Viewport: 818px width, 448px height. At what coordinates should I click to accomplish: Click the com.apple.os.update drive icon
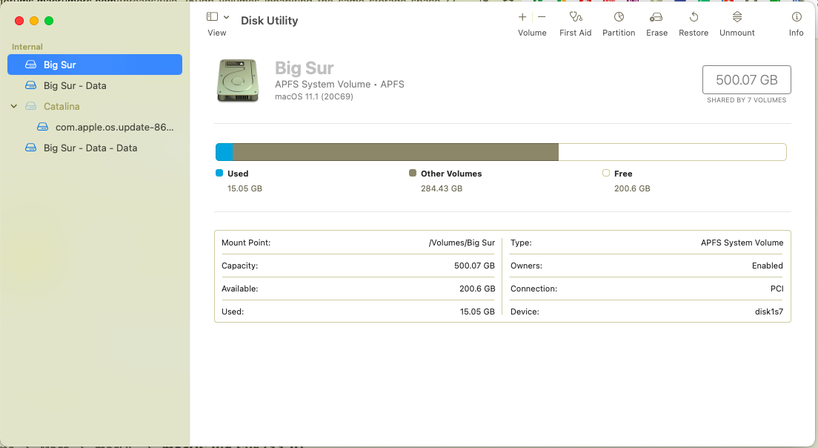coord(43,127)
